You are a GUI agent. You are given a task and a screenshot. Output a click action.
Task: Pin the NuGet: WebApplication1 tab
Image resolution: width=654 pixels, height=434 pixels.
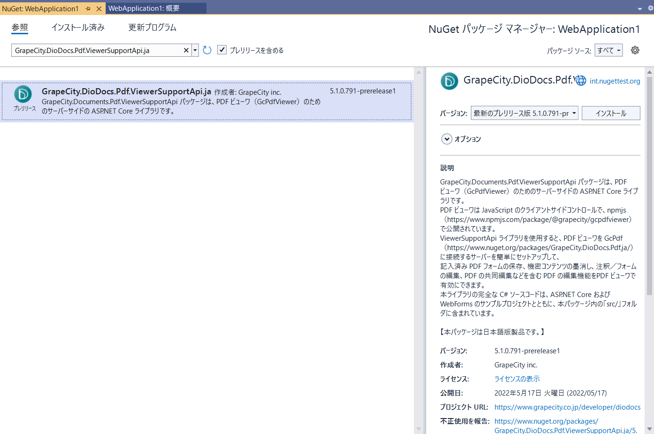pos(88,8)
